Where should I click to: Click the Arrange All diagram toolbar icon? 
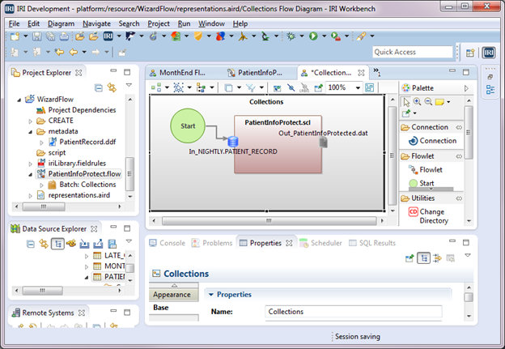(156, 87)
